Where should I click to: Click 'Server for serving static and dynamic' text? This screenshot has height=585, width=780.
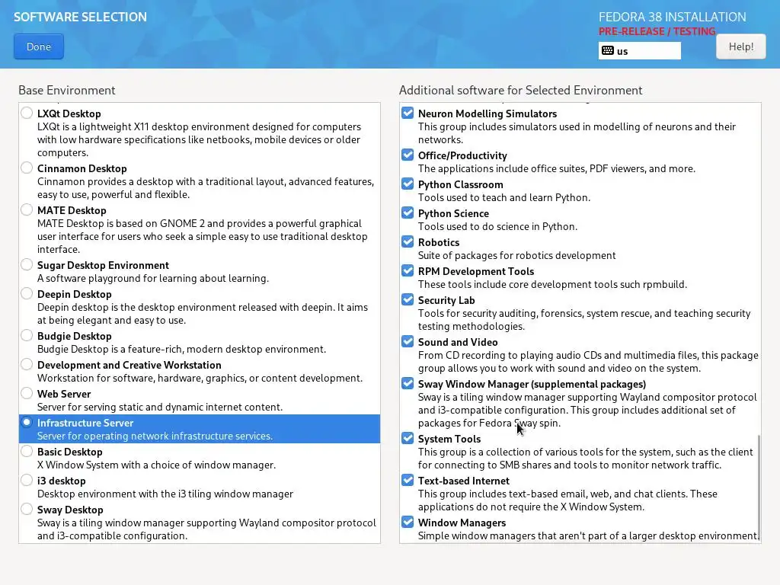click(160, 407)
